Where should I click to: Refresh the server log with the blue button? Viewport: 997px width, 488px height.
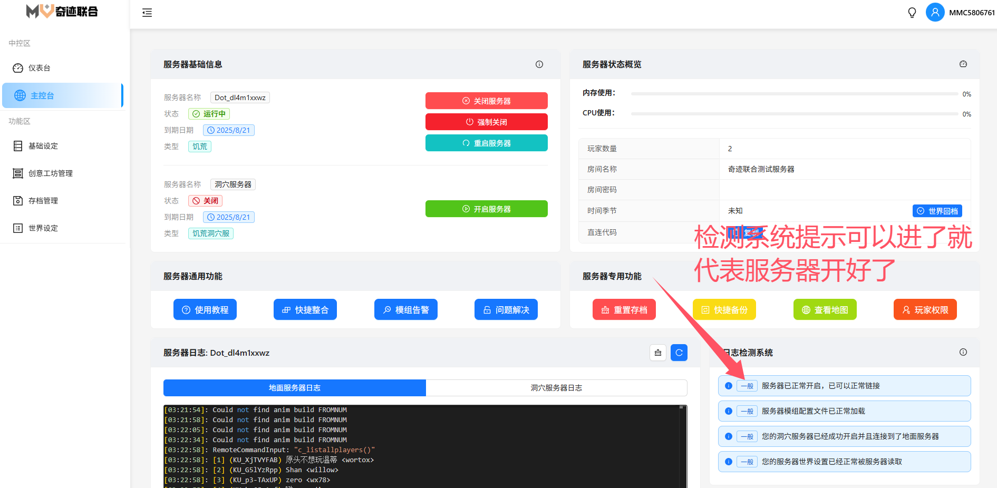pos(679,353)
